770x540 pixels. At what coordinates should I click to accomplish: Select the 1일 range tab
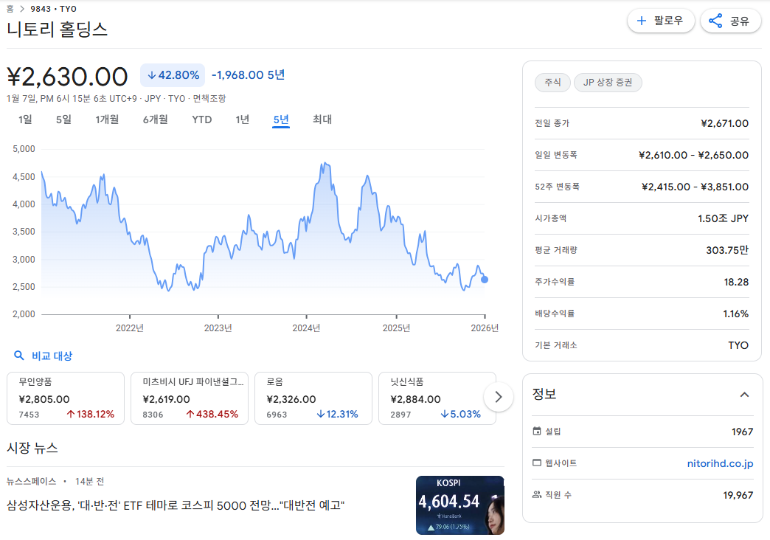(x=26, y=120)
